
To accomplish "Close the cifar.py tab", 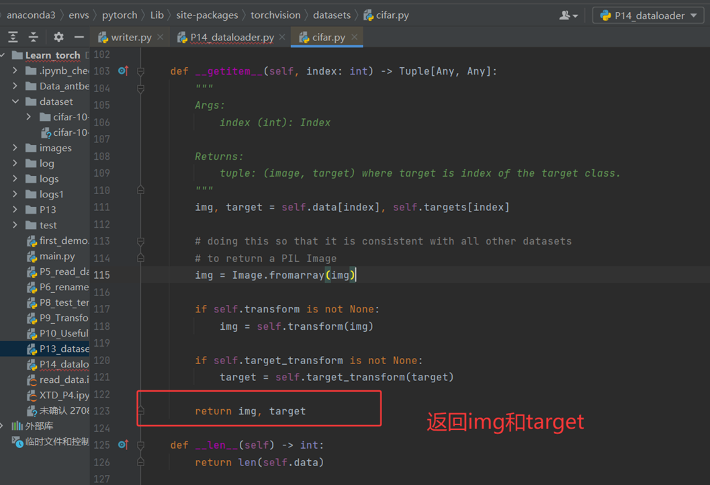I will (x=355, y=37).
